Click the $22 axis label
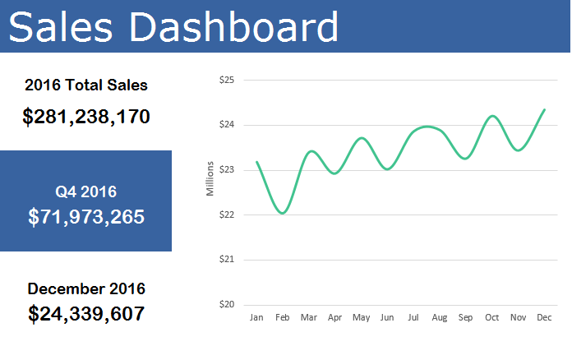 click(x=227, y=215)
